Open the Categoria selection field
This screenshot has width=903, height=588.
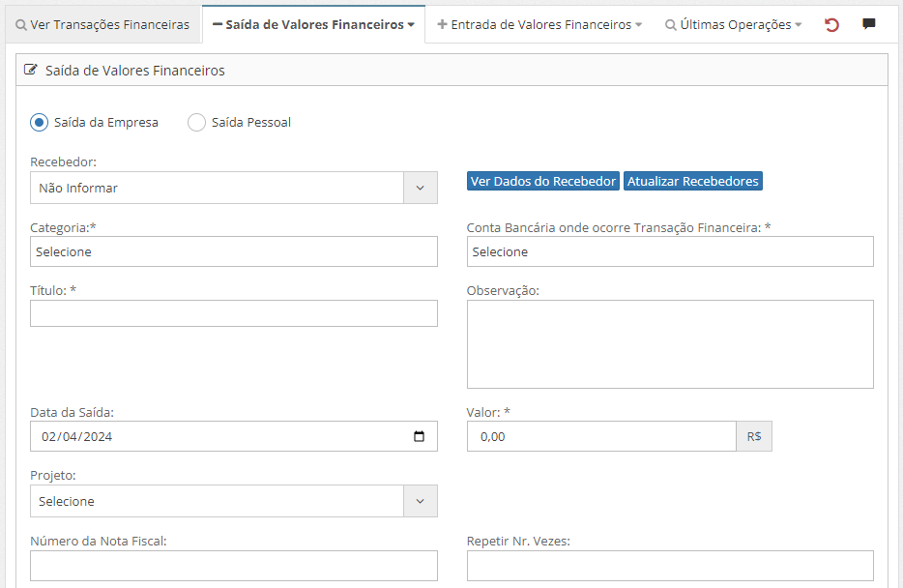click(233, 251)
